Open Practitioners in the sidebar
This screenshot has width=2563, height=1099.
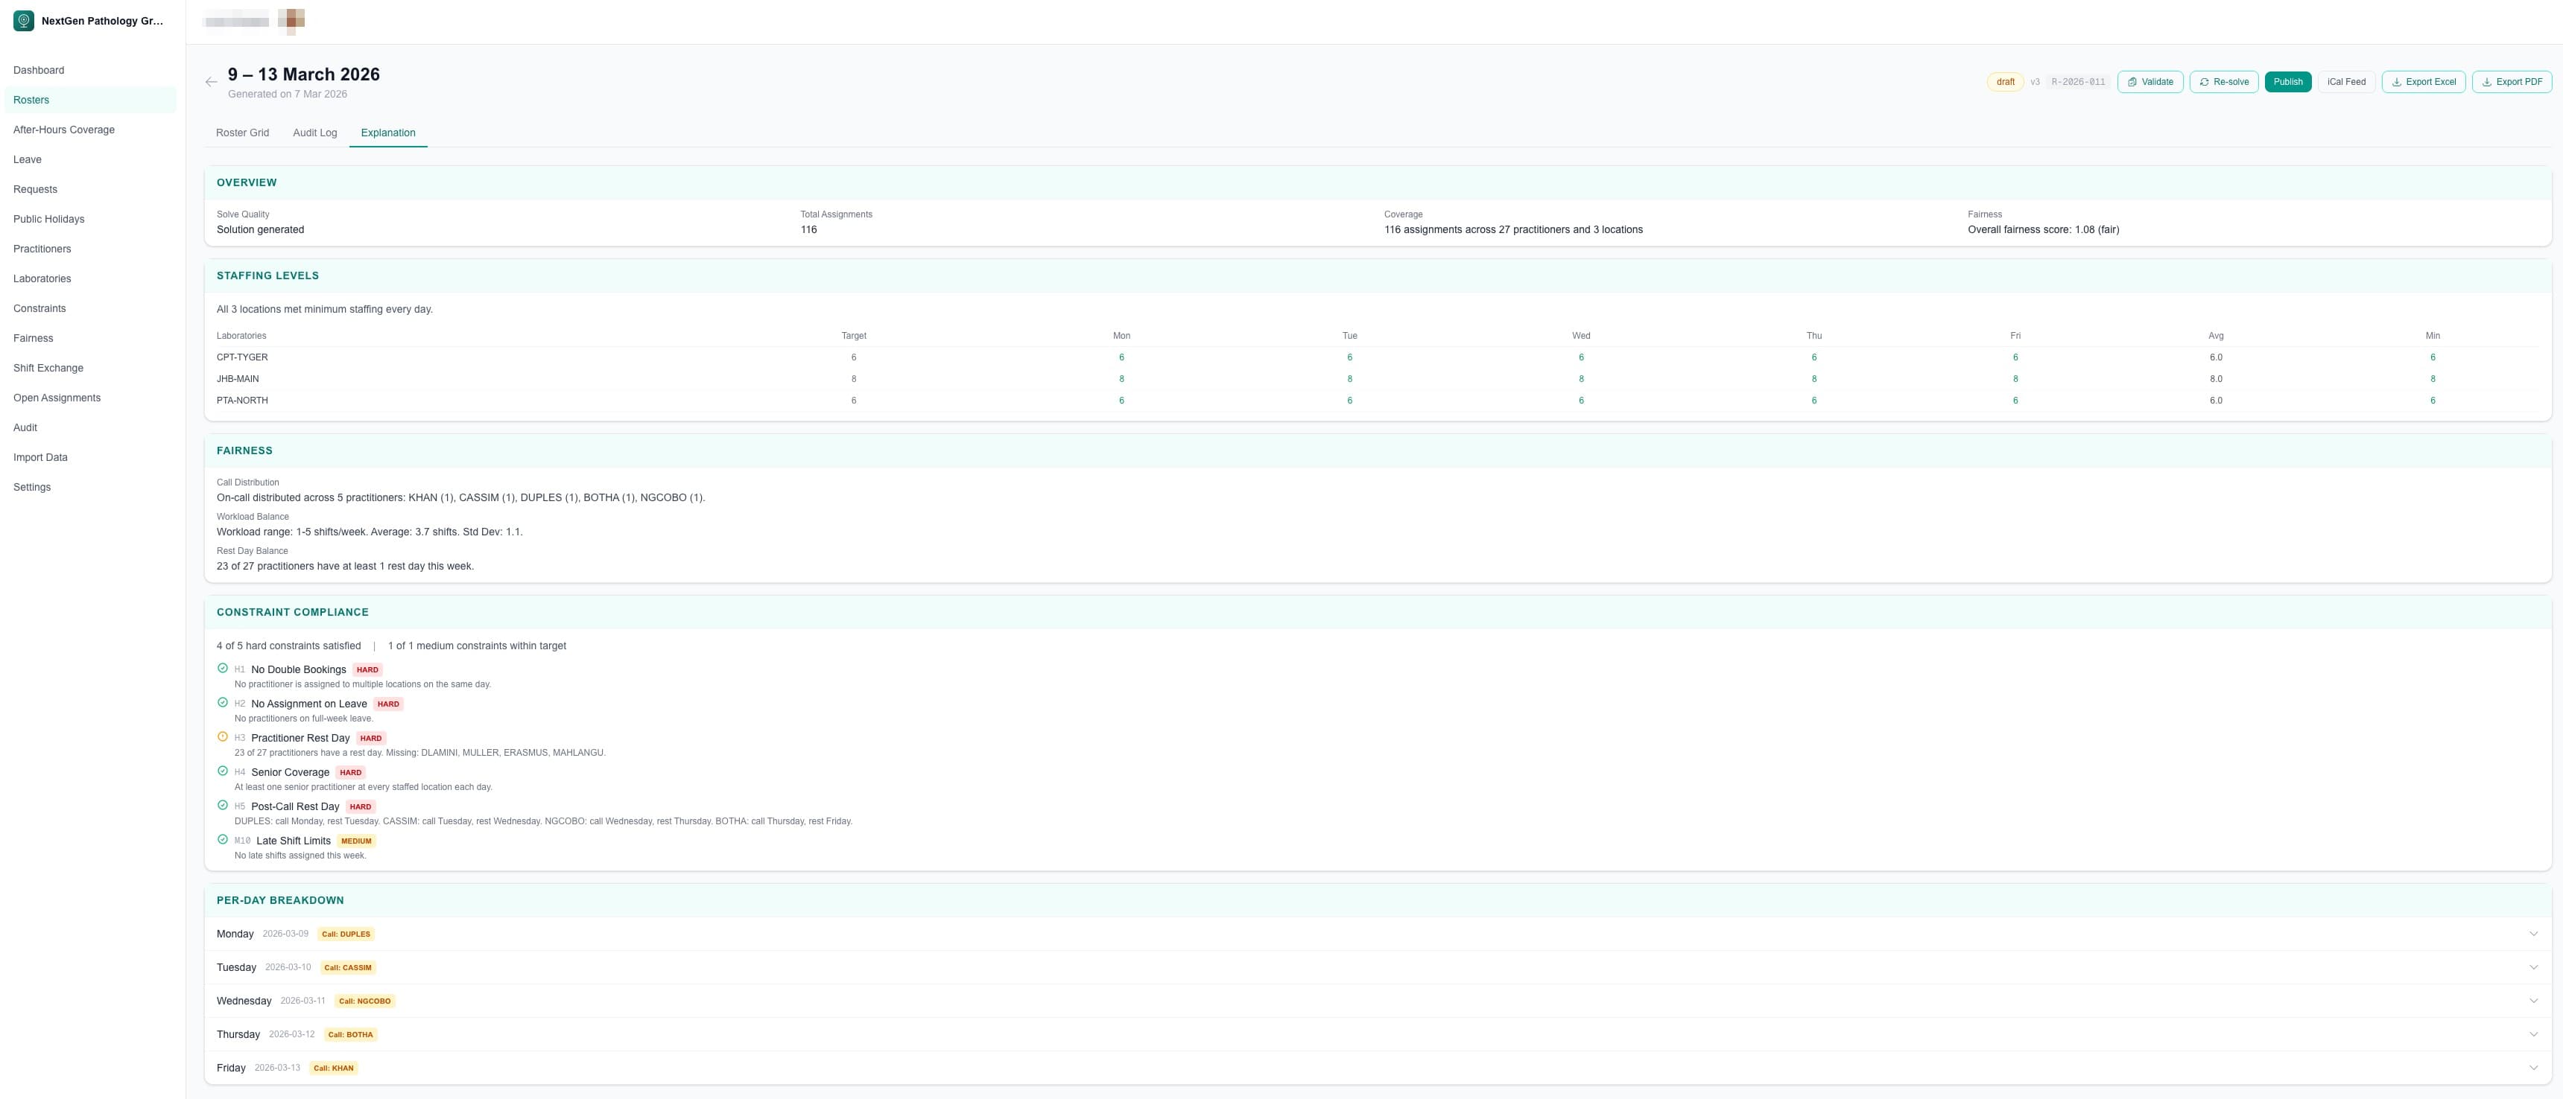[x=91, y=249]
